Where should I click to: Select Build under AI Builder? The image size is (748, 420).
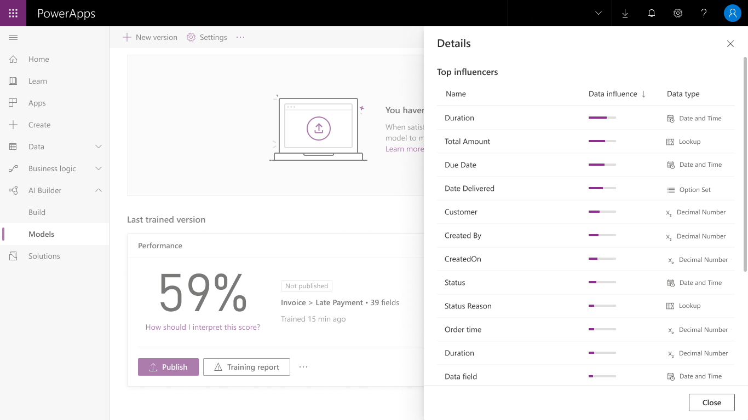[37, 212]
